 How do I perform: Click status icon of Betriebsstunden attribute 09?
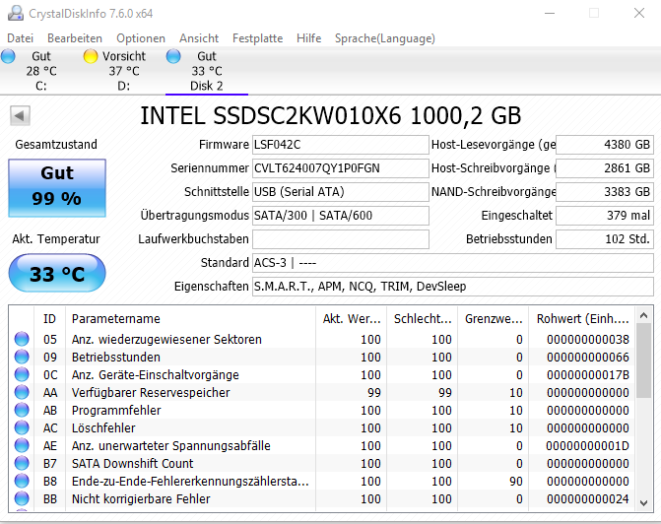click(22, 357)
